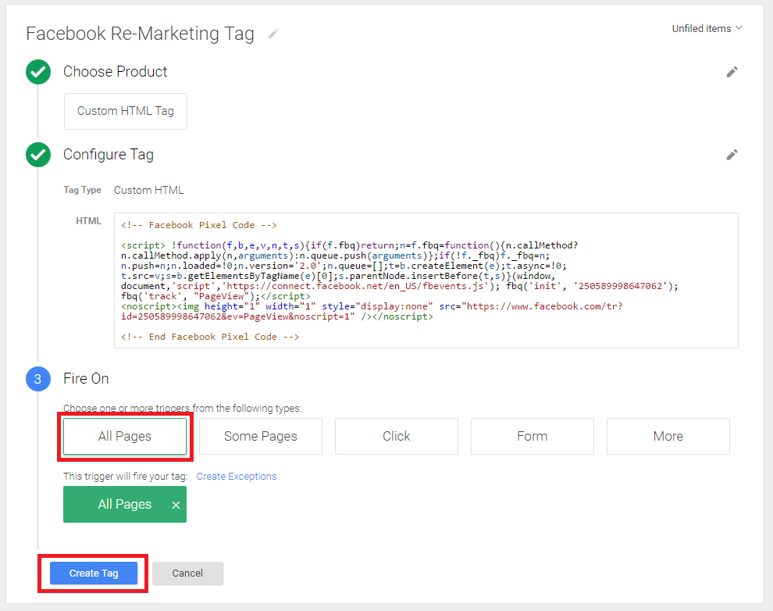Click the Tag Type label

tap(82, 191)
